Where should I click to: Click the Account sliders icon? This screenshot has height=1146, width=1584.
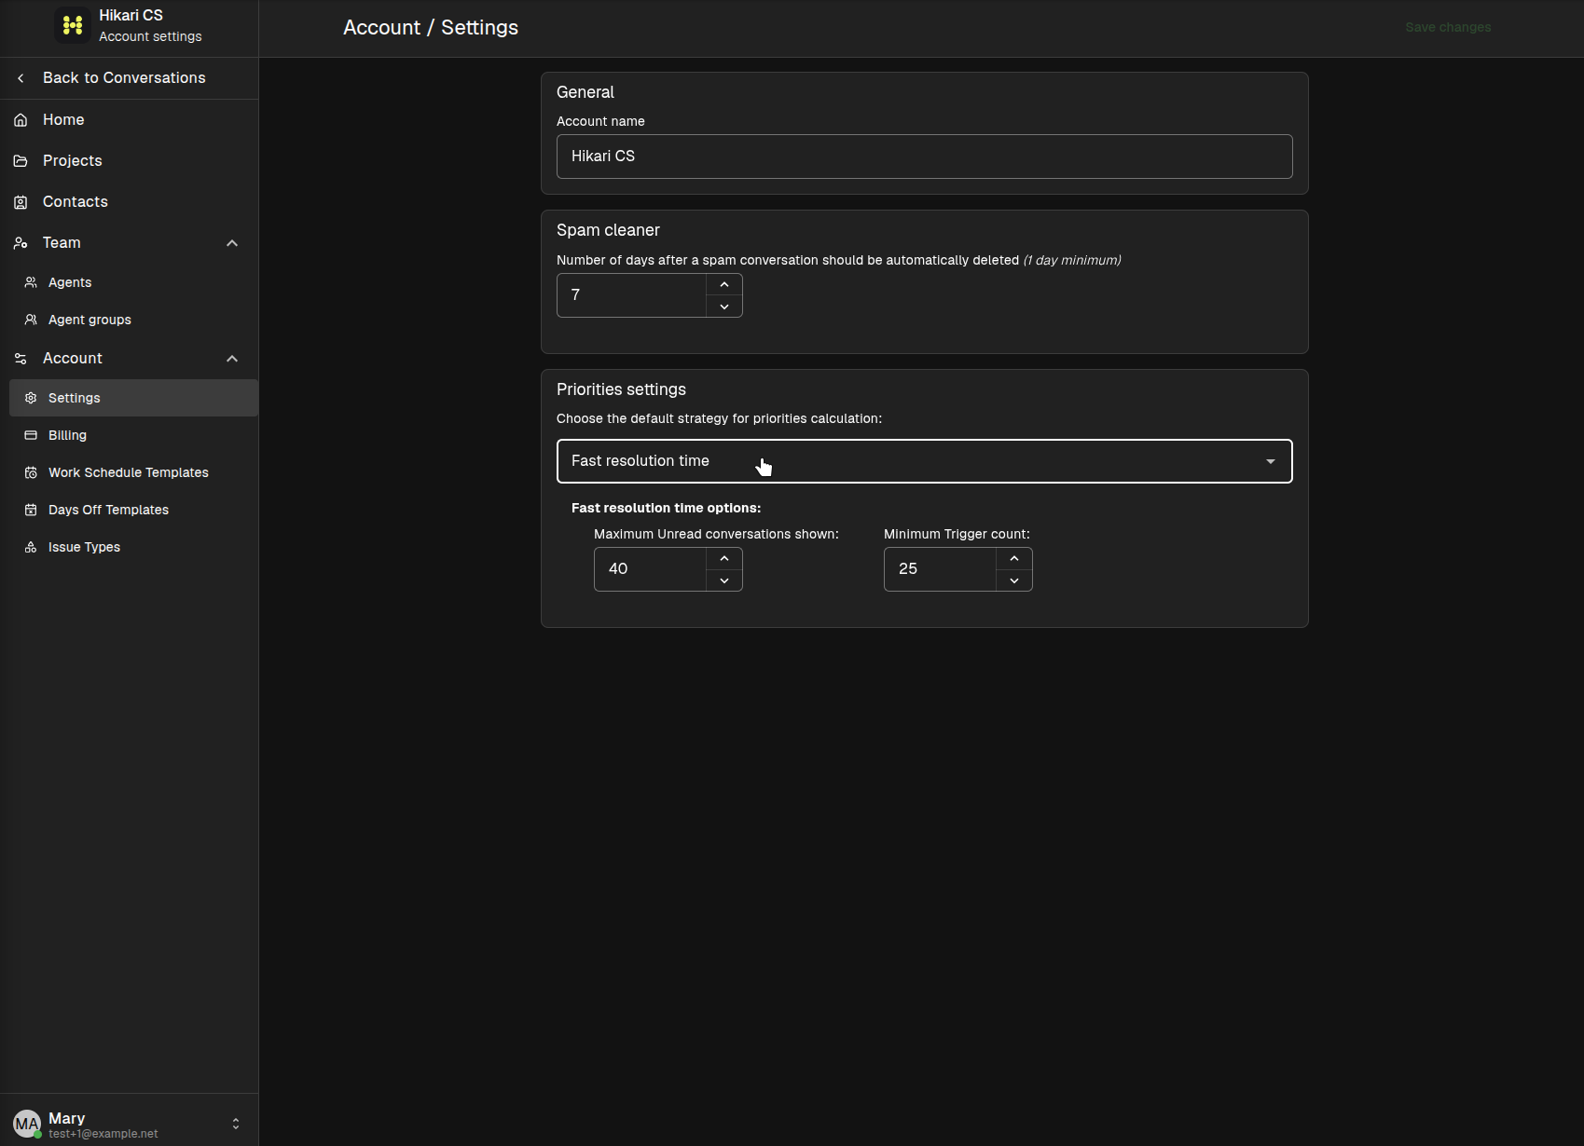click(21, 359)
